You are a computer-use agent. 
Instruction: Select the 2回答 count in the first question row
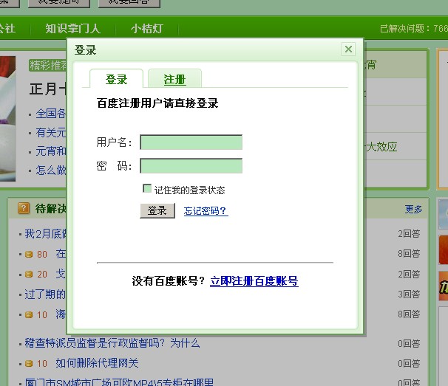point(409,234)
